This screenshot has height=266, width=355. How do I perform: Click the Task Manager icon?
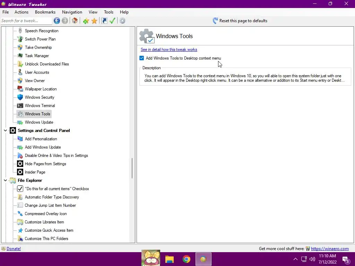tap(20, 56)
